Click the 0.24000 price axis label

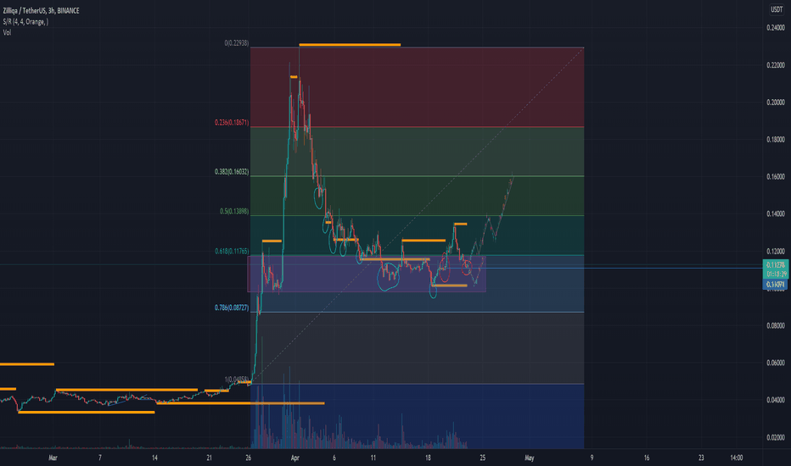pos(776,28)
